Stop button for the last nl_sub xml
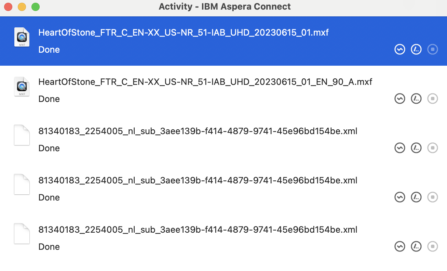The image size is (447, 271). 433,247
